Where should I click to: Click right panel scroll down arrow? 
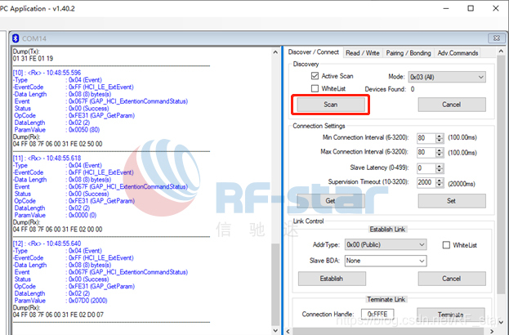pos(501,322)
